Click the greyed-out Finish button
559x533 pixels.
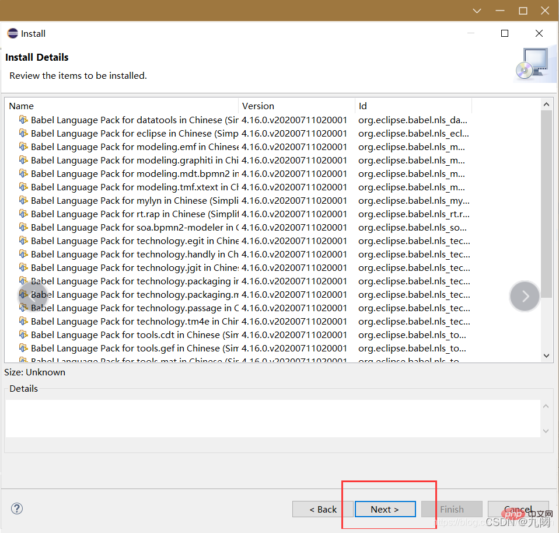[452, 509]
